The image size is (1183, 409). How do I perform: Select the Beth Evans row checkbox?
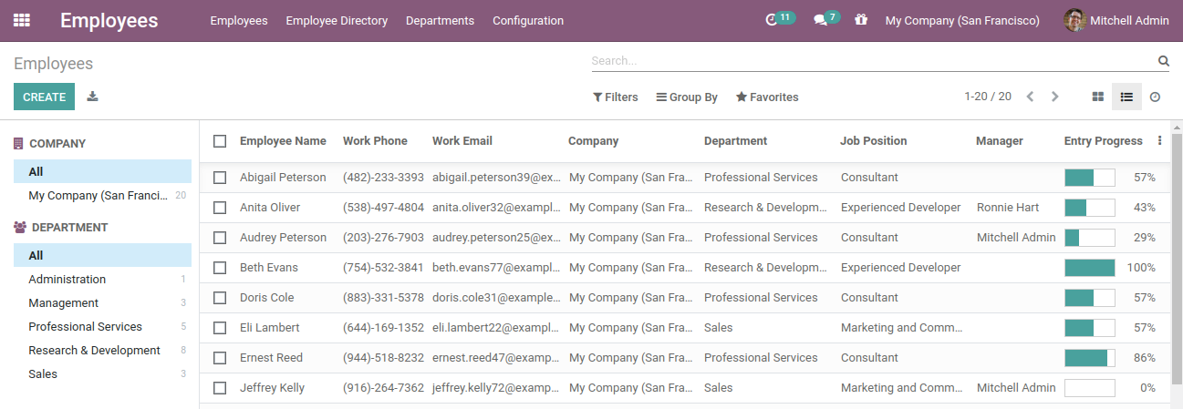pos(220,268)
